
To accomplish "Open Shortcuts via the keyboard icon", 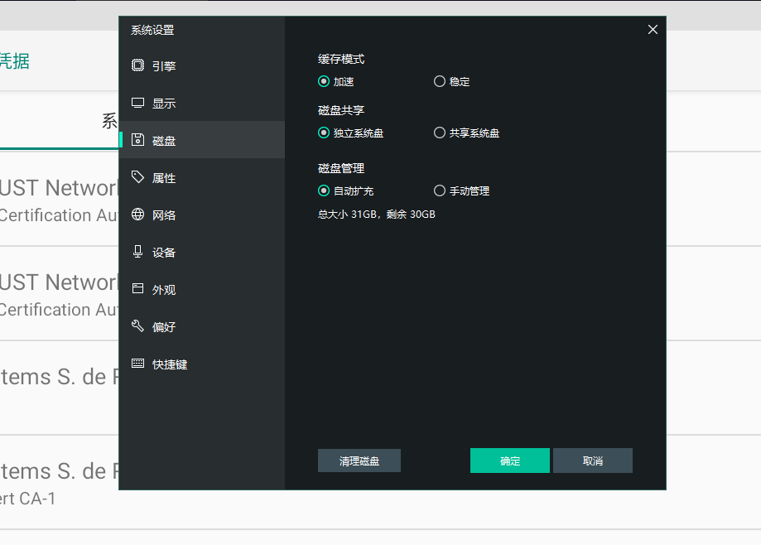I will 137,364.
